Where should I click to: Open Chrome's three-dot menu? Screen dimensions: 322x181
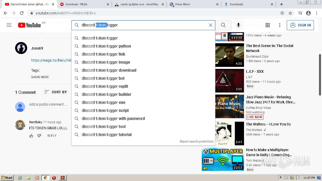coord(316,13)
